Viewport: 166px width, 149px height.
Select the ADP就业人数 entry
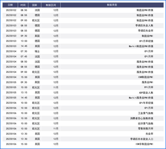(x=146, y=93)
